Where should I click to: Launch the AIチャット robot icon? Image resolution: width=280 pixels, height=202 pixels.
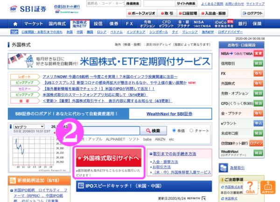pyautogui.click(x=268, y=188)
